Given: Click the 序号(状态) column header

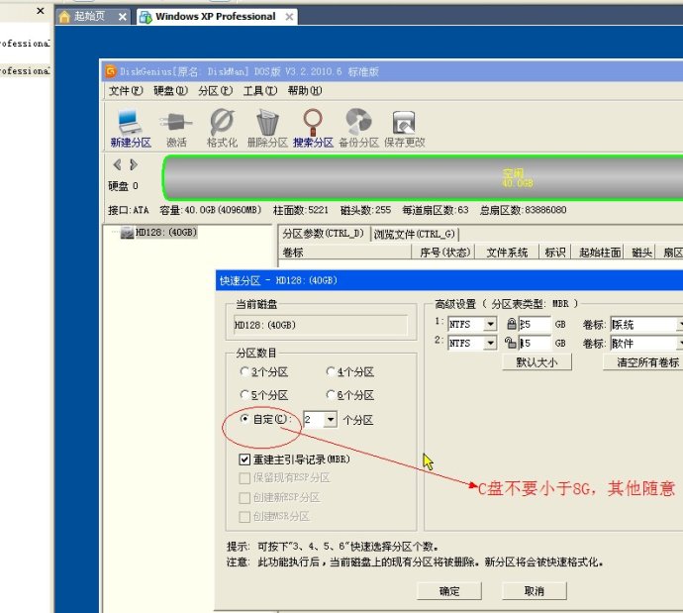Looking at the screenshot, I should point(443,253).
